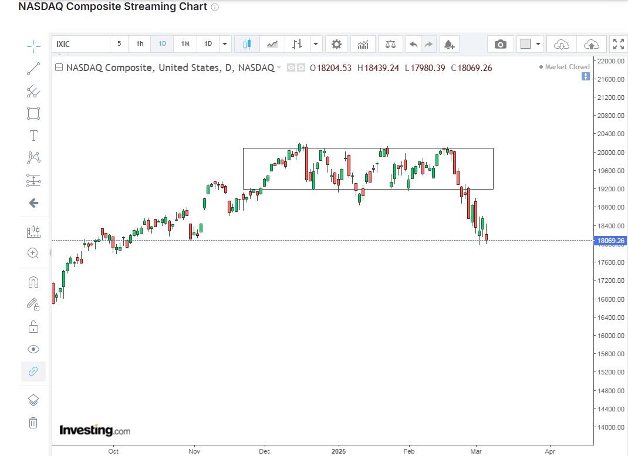Select the 1M interval
The image size is (628, 456).
(x=185, y=44)
